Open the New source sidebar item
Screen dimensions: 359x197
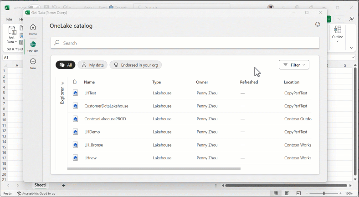tap(33, 64)
